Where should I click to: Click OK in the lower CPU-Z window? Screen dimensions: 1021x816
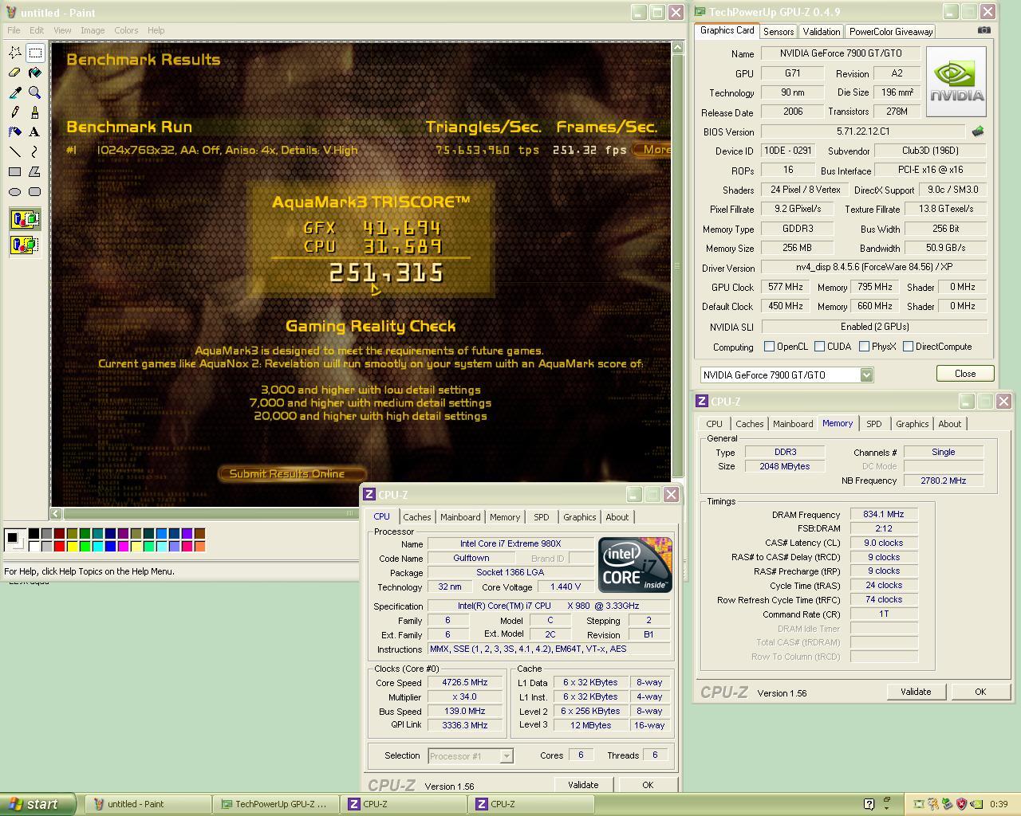[648, 785]
